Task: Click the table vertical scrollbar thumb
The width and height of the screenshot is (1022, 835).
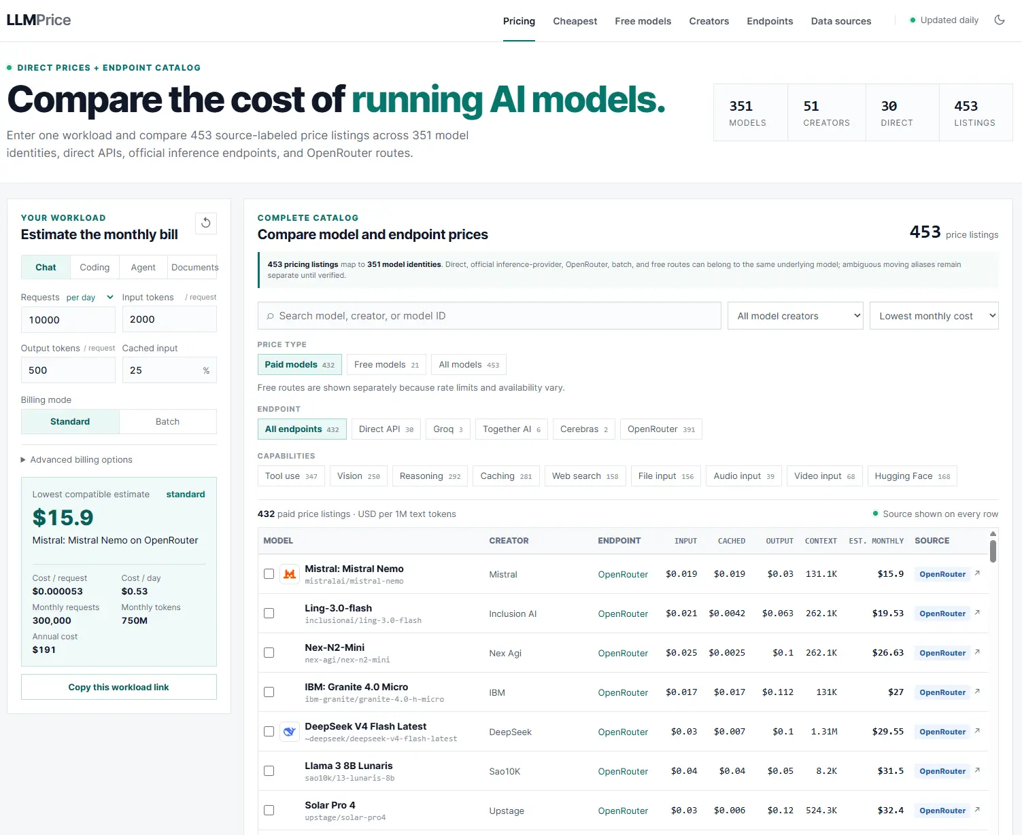Action: click(x=993, y=551)
